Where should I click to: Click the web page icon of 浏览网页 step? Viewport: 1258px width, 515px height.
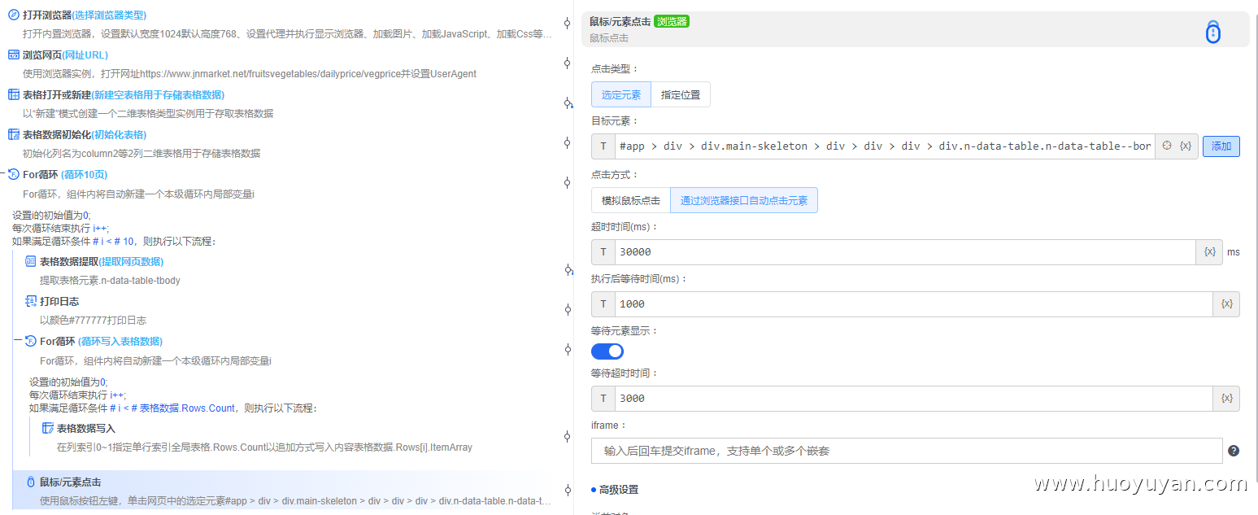[x=13, y=55]
